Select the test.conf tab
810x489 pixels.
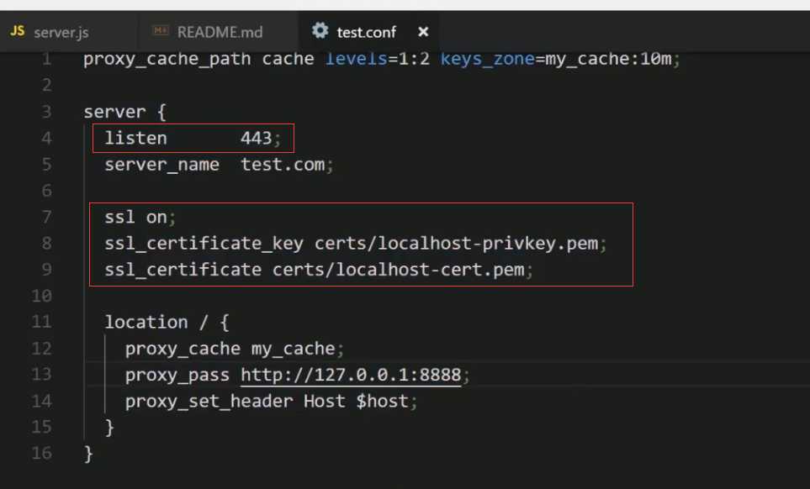point(366,32)
